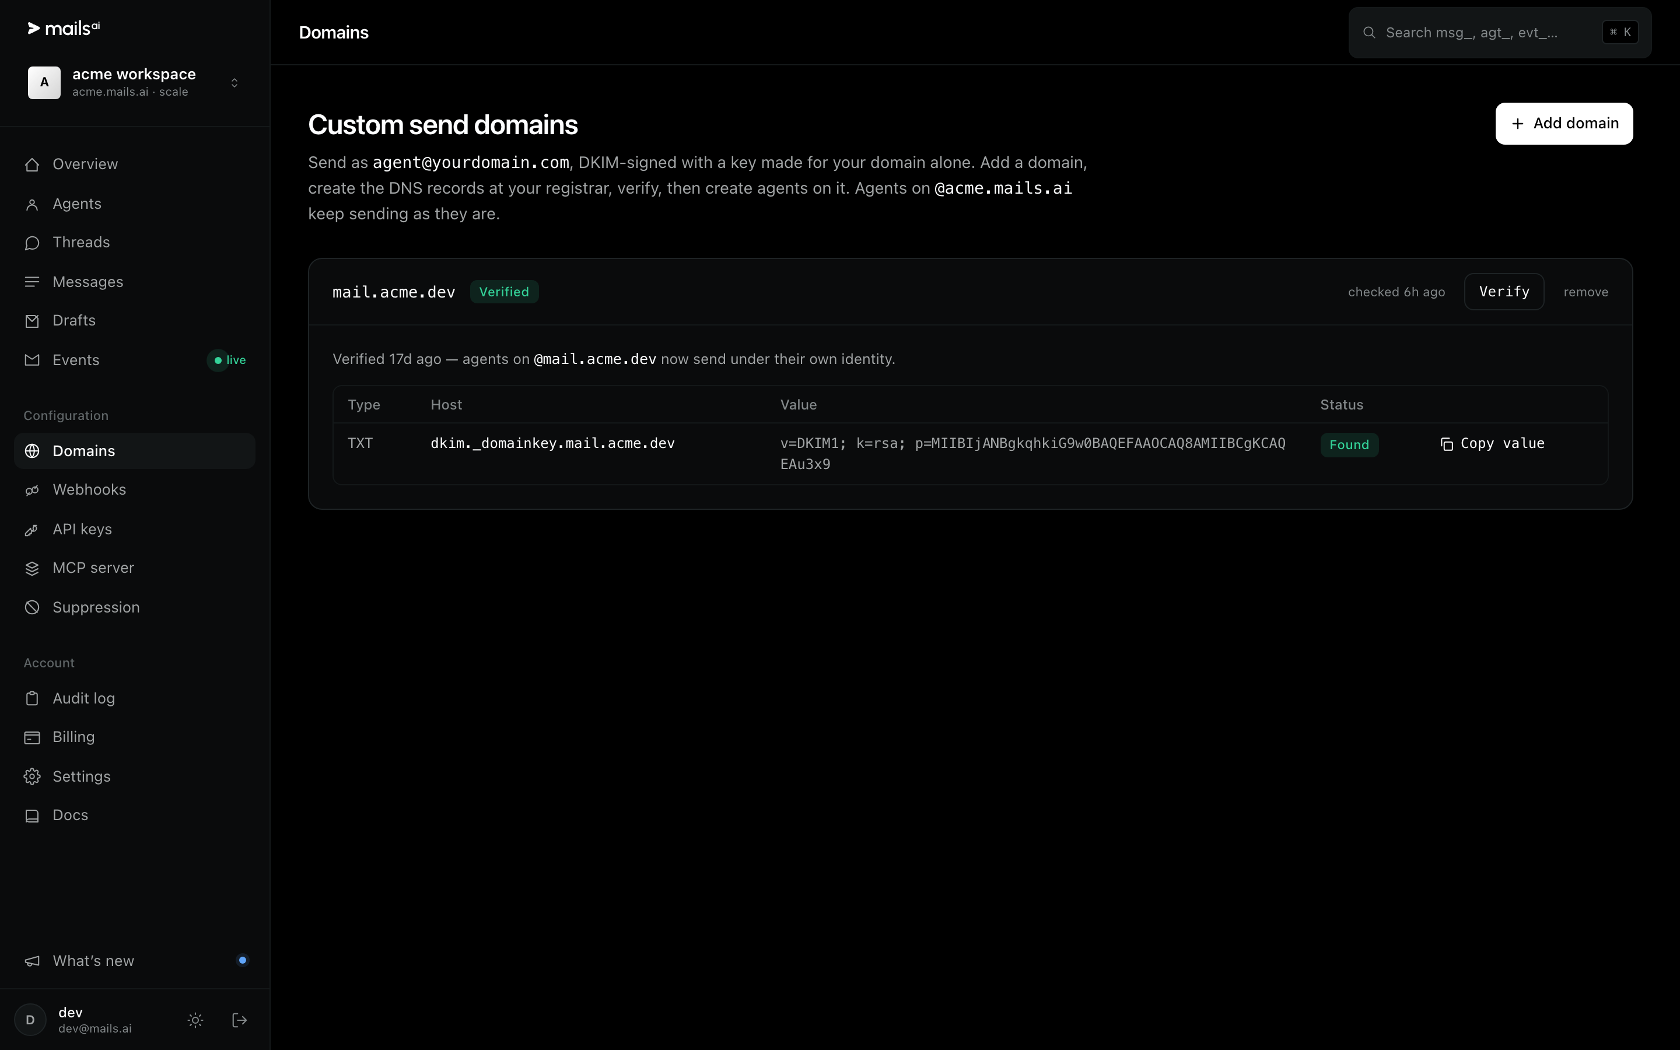The width and height of the screenshot is (1680, 1050).
Task: Open the Docs book icon
Action: point(32,816)
